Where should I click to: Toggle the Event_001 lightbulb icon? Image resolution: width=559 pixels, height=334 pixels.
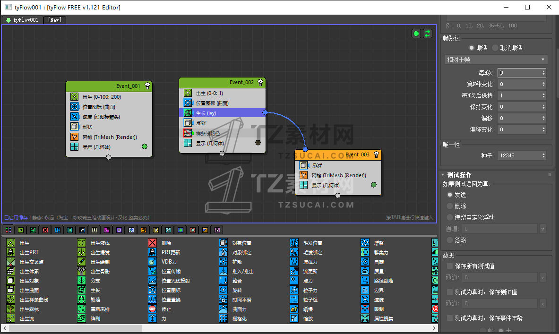pyautogui.click(x=147, y=86)
